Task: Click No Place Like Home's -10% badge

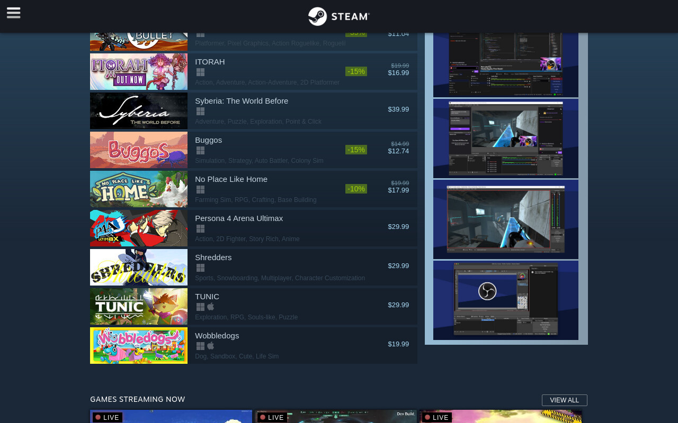Action: (x=356, y=189)
